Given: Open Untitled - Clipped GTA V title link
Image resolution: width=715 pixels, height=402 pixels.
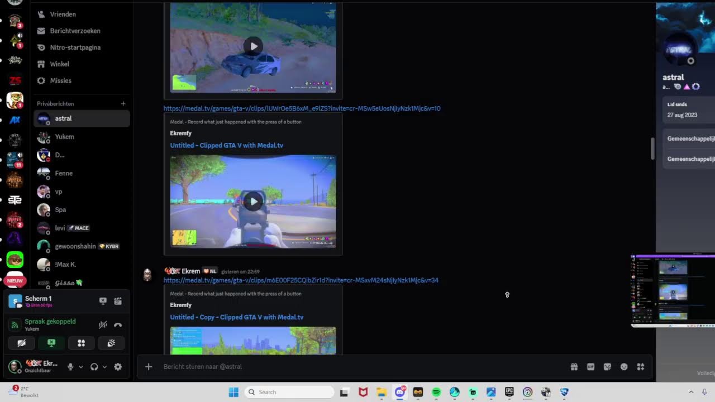Looking at the screenshot, I should coord(226,145).
